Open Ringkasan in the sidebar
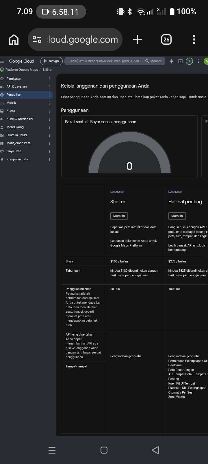 [x=14, y=79]
